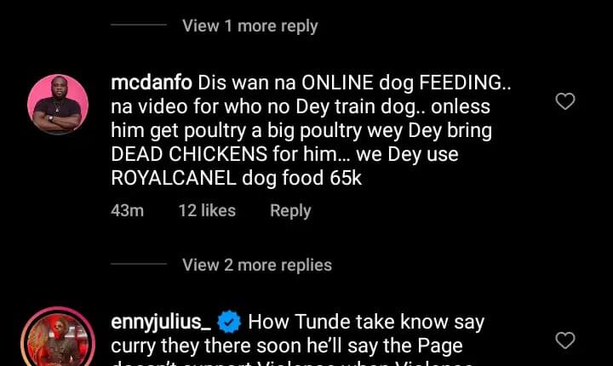Click the divider line beside View 1 more reply
613x366 pixels.
[x=139, y=25]
